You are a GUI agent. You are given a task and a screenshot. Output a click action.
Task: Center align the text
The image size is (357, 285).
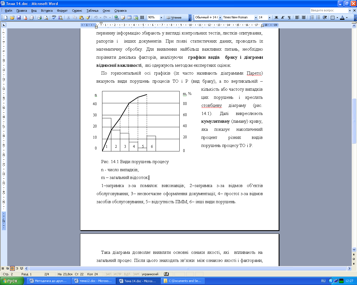coord(304,18)
